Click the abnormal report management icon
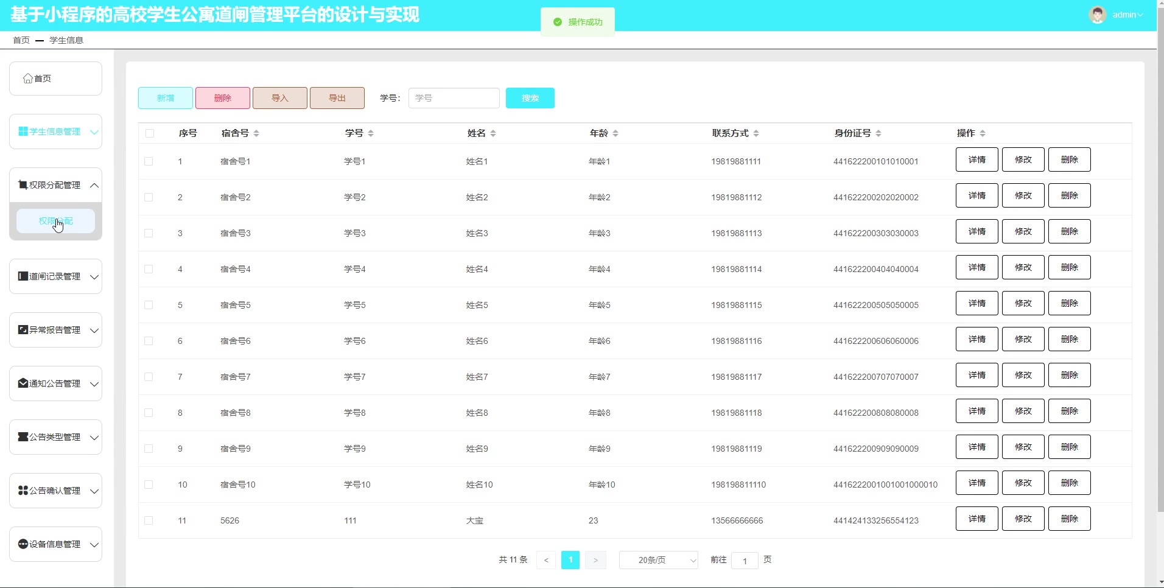 (23, 330)
